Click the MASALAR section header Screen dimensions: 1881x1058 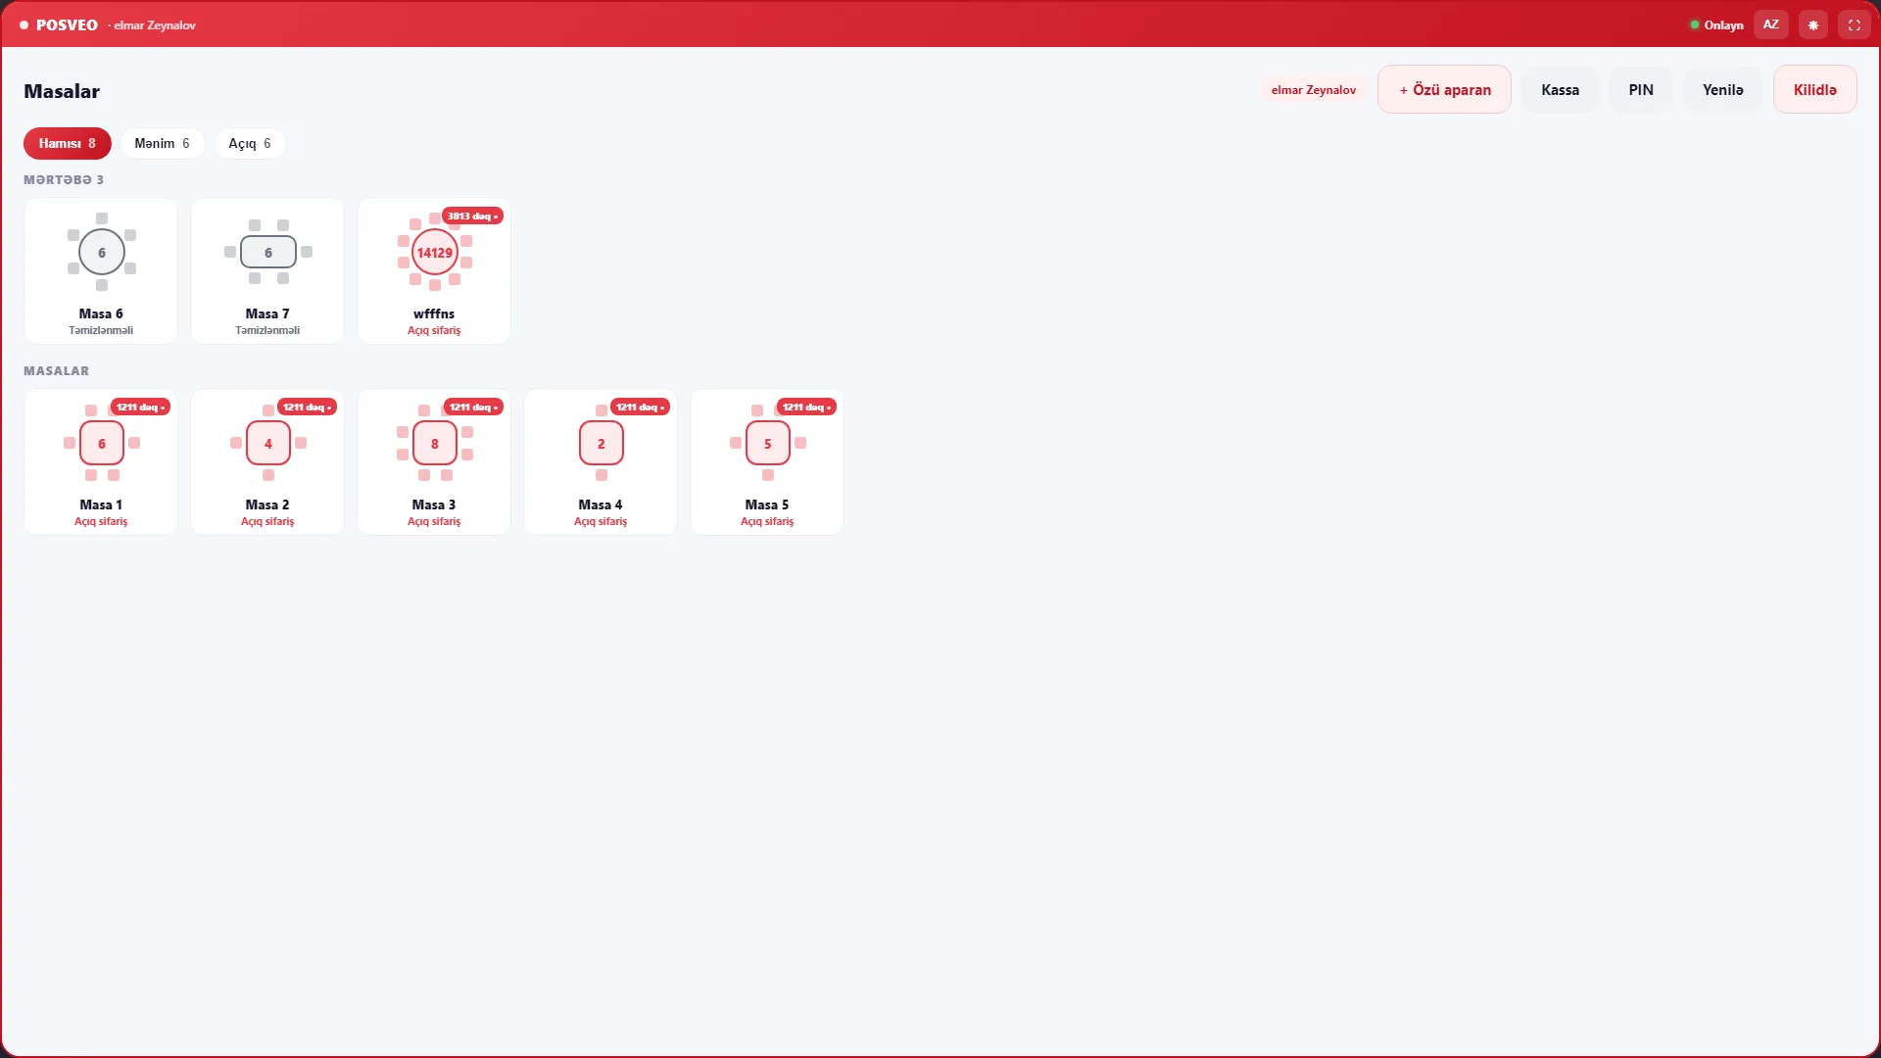point(56,371)
